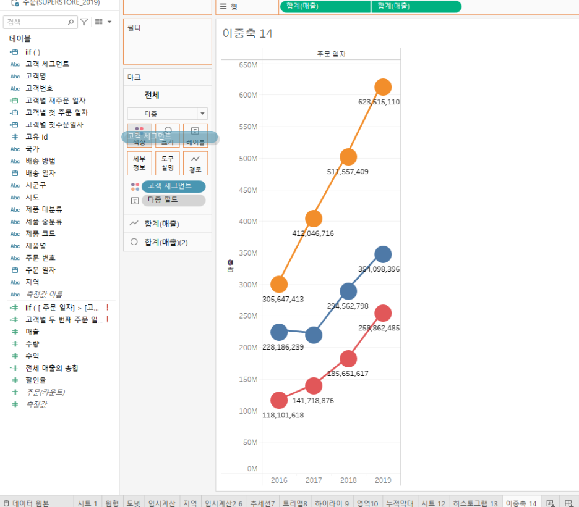Open the field filter funnel icon
Screen dimensions: 579x507
pyautogui.click(x=84, y=22)
